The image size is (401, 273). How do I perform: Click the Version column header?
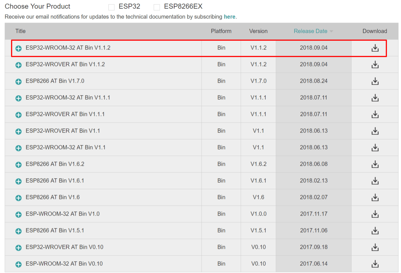258,31
